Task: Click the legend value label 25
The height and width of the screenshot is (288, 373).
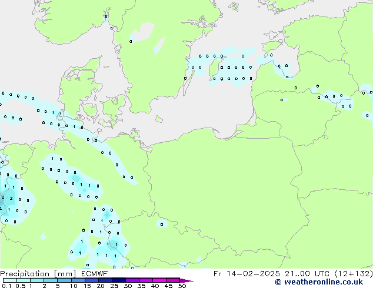Action: pos(114,286)
